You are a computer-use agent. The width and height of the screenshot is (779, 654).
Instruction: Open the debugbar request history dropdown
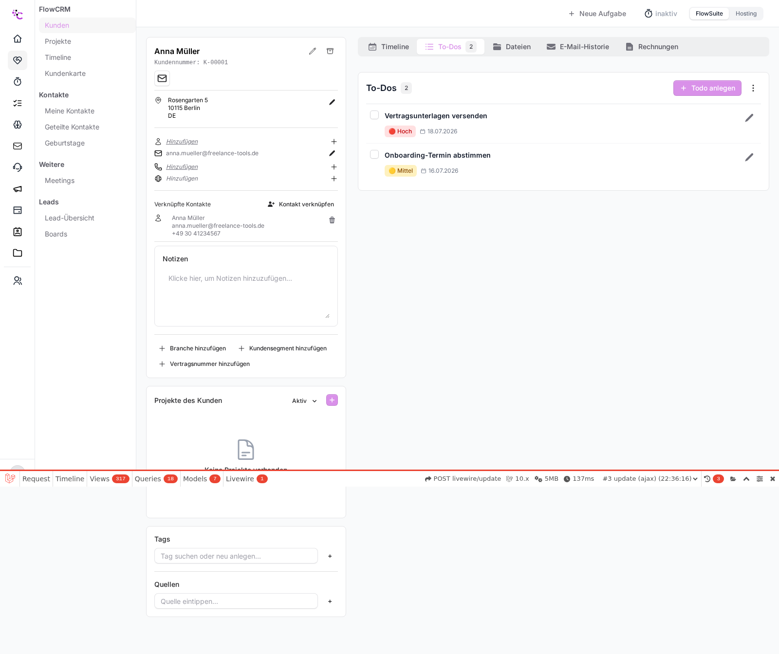pos(650,479)
